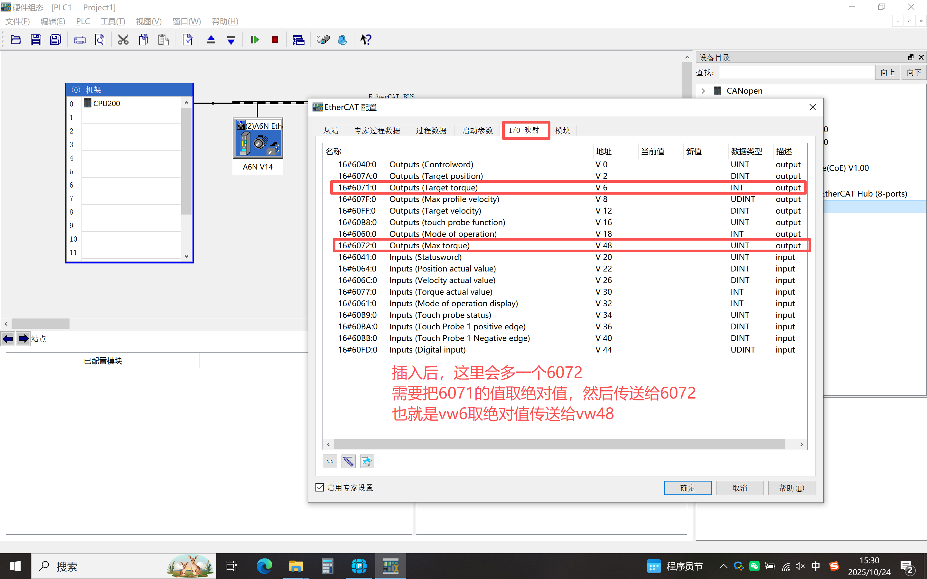Click the Compile/check document icon
This screenshot has height=579, width=927.
[188, 40]
